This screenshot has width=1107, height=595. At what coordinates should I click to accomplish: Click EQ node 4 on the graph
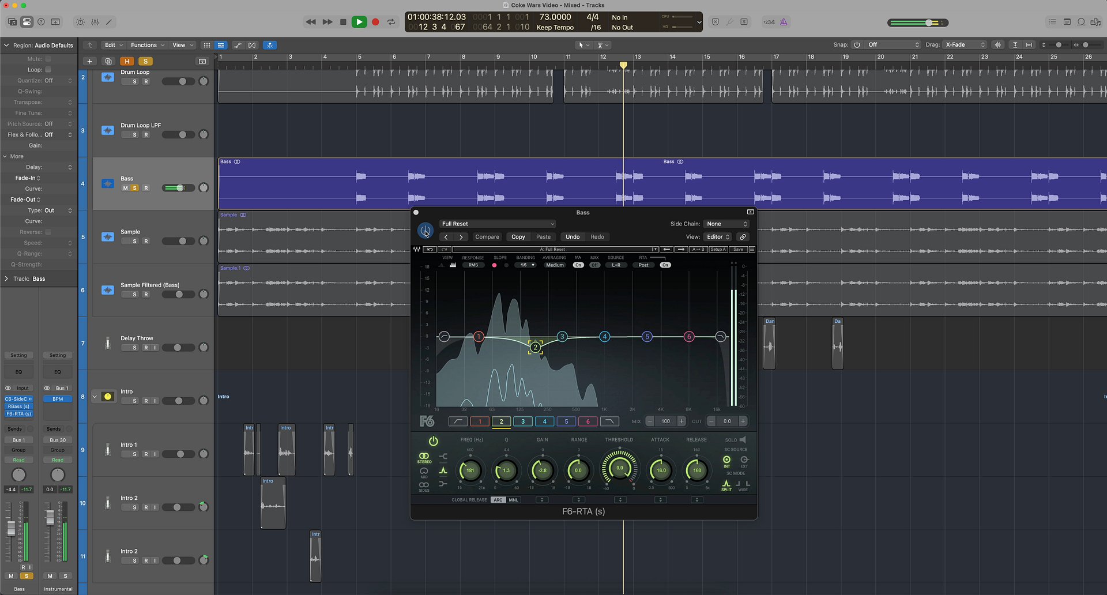pyautogui.click(x=604, y=337)
